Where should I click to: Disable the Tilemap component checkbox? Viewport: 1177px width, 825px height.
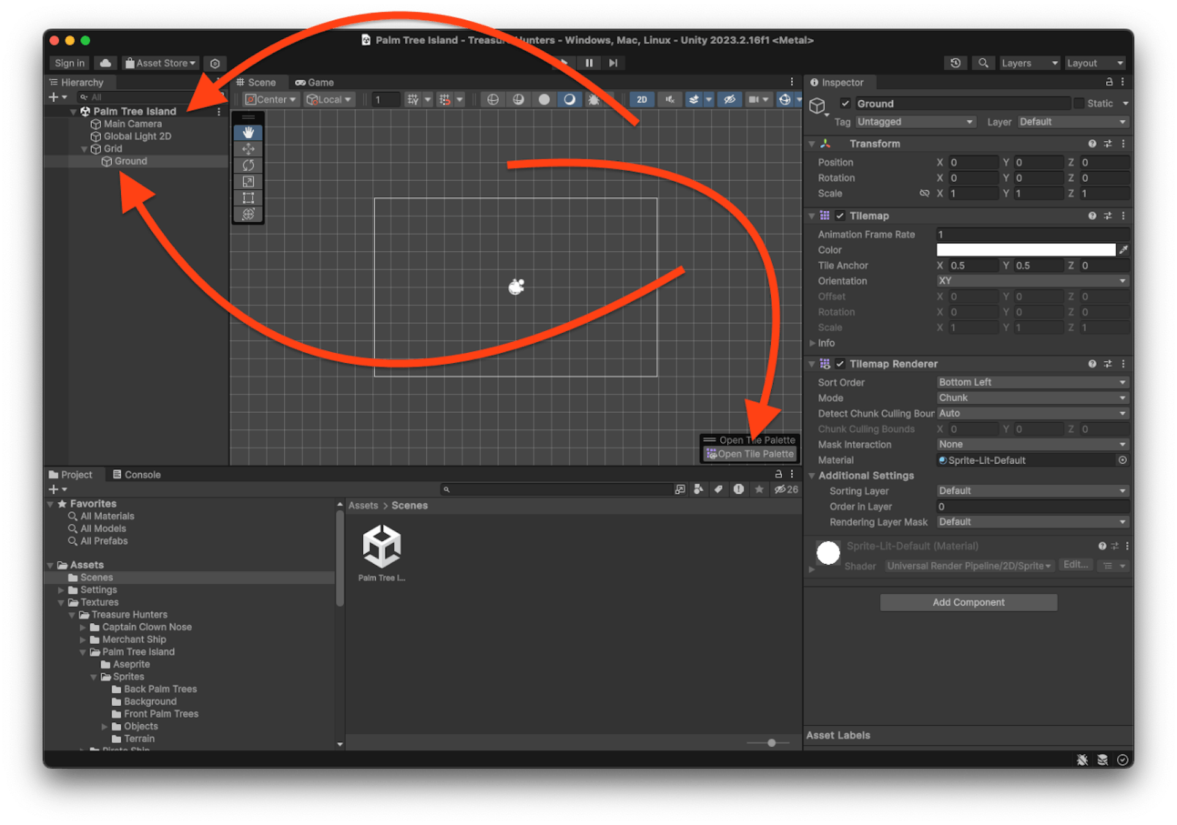[840, 216]
